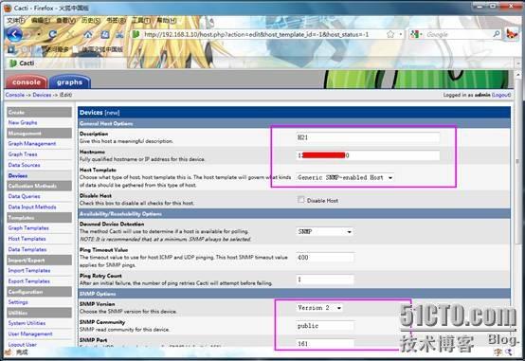Click the Cacti browser tab favicon

click(x=12, y=63)
